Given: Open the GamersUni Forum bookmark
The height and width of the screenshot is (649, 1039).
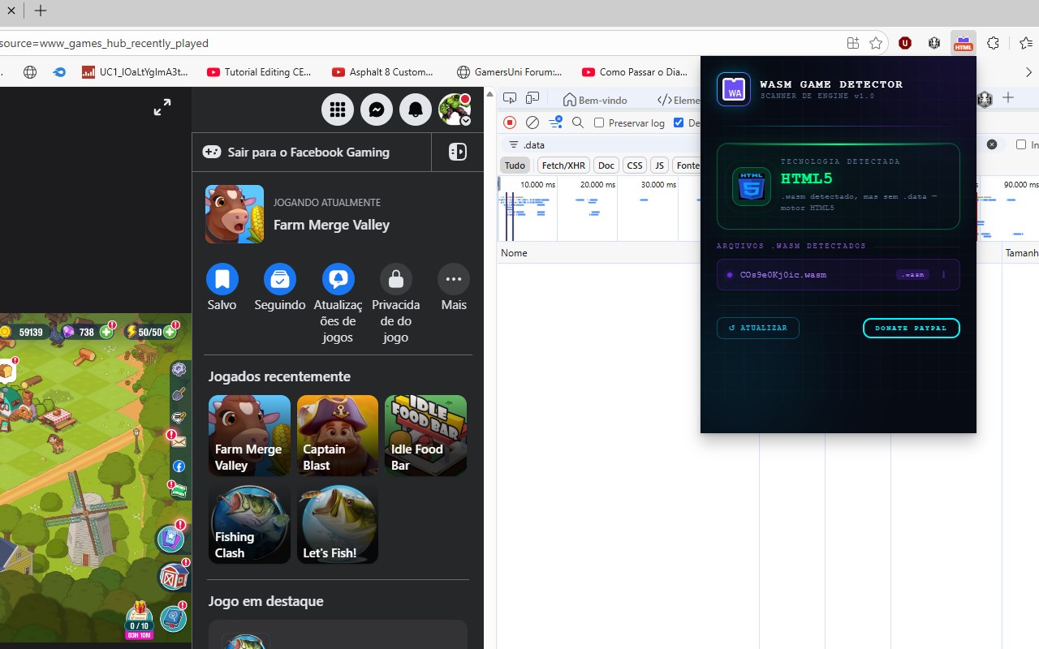Looking at the screenshot, I should pyautogui.click(x=510, y=72).
